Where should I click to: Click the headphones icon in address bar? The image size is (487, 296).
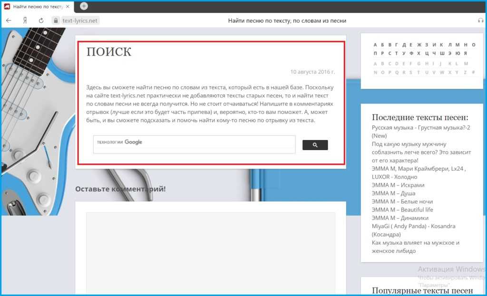click(x=480, y=20)
